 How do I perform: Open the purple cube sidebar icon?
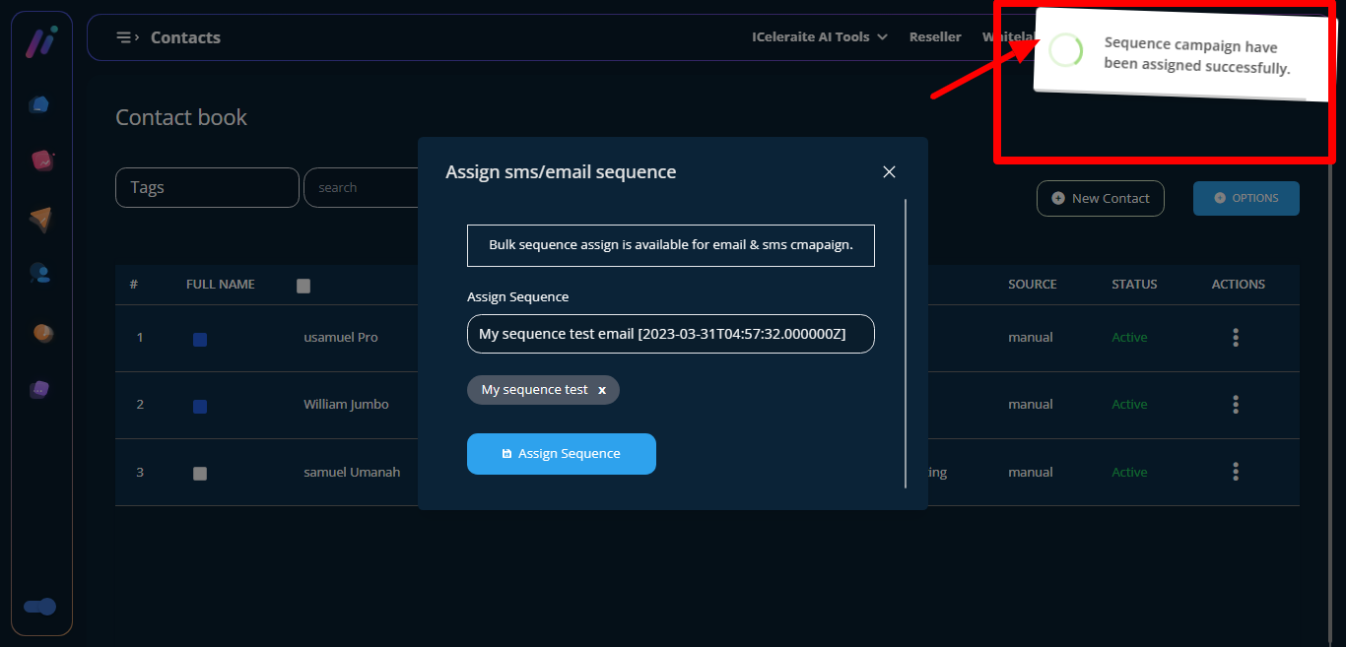click(39, 390)
